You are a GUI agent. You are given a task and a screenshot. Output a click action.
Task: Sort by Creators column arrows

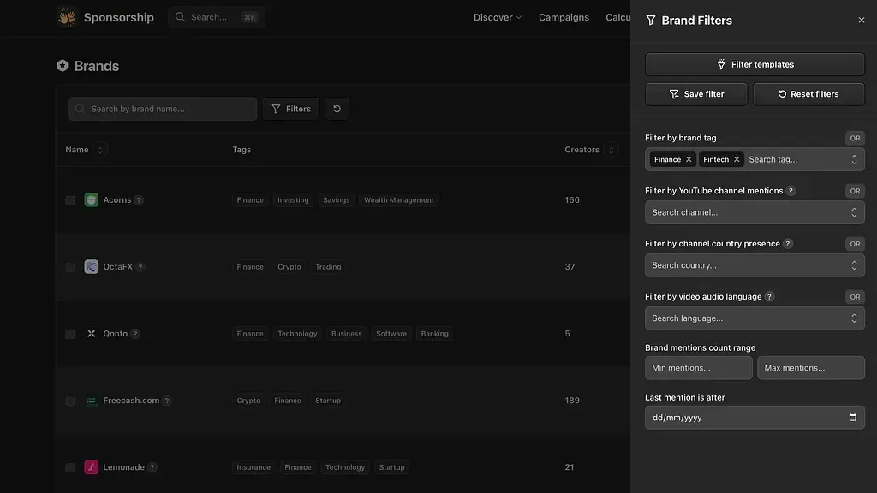click(611, 150)
